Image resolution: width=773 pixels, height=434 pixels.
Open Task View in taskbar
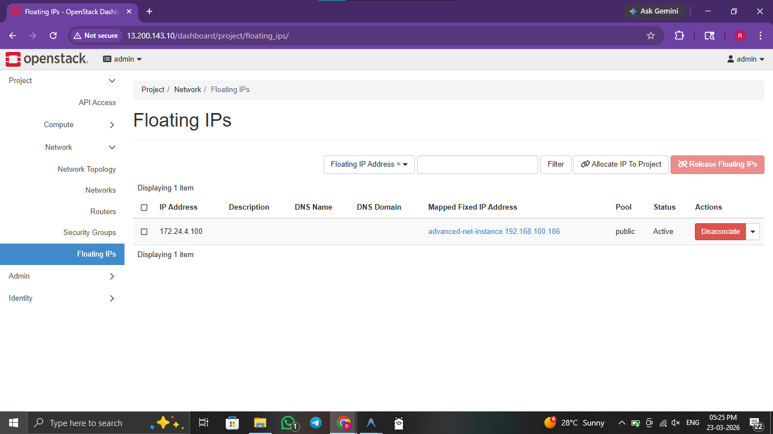click(204, 423)
